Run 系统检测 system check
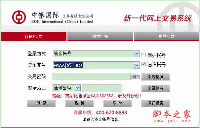 [155, 77]
